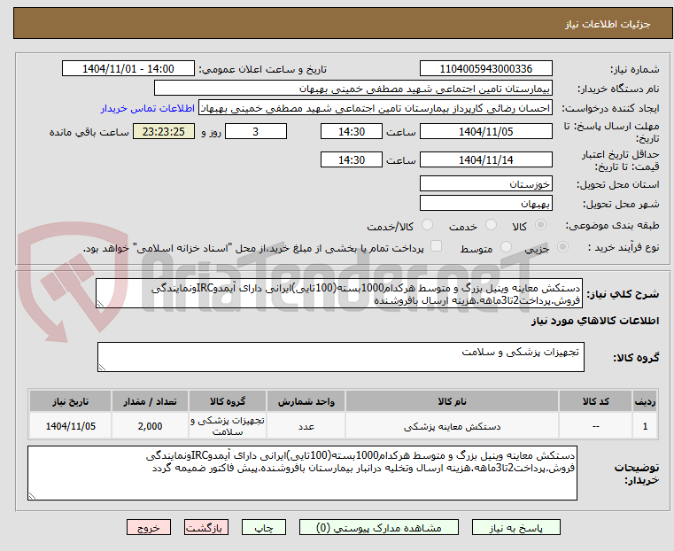Click the بازگشت back button
Image resolution: width=674 pixels, height=551 pixels.
coord(206,527)
